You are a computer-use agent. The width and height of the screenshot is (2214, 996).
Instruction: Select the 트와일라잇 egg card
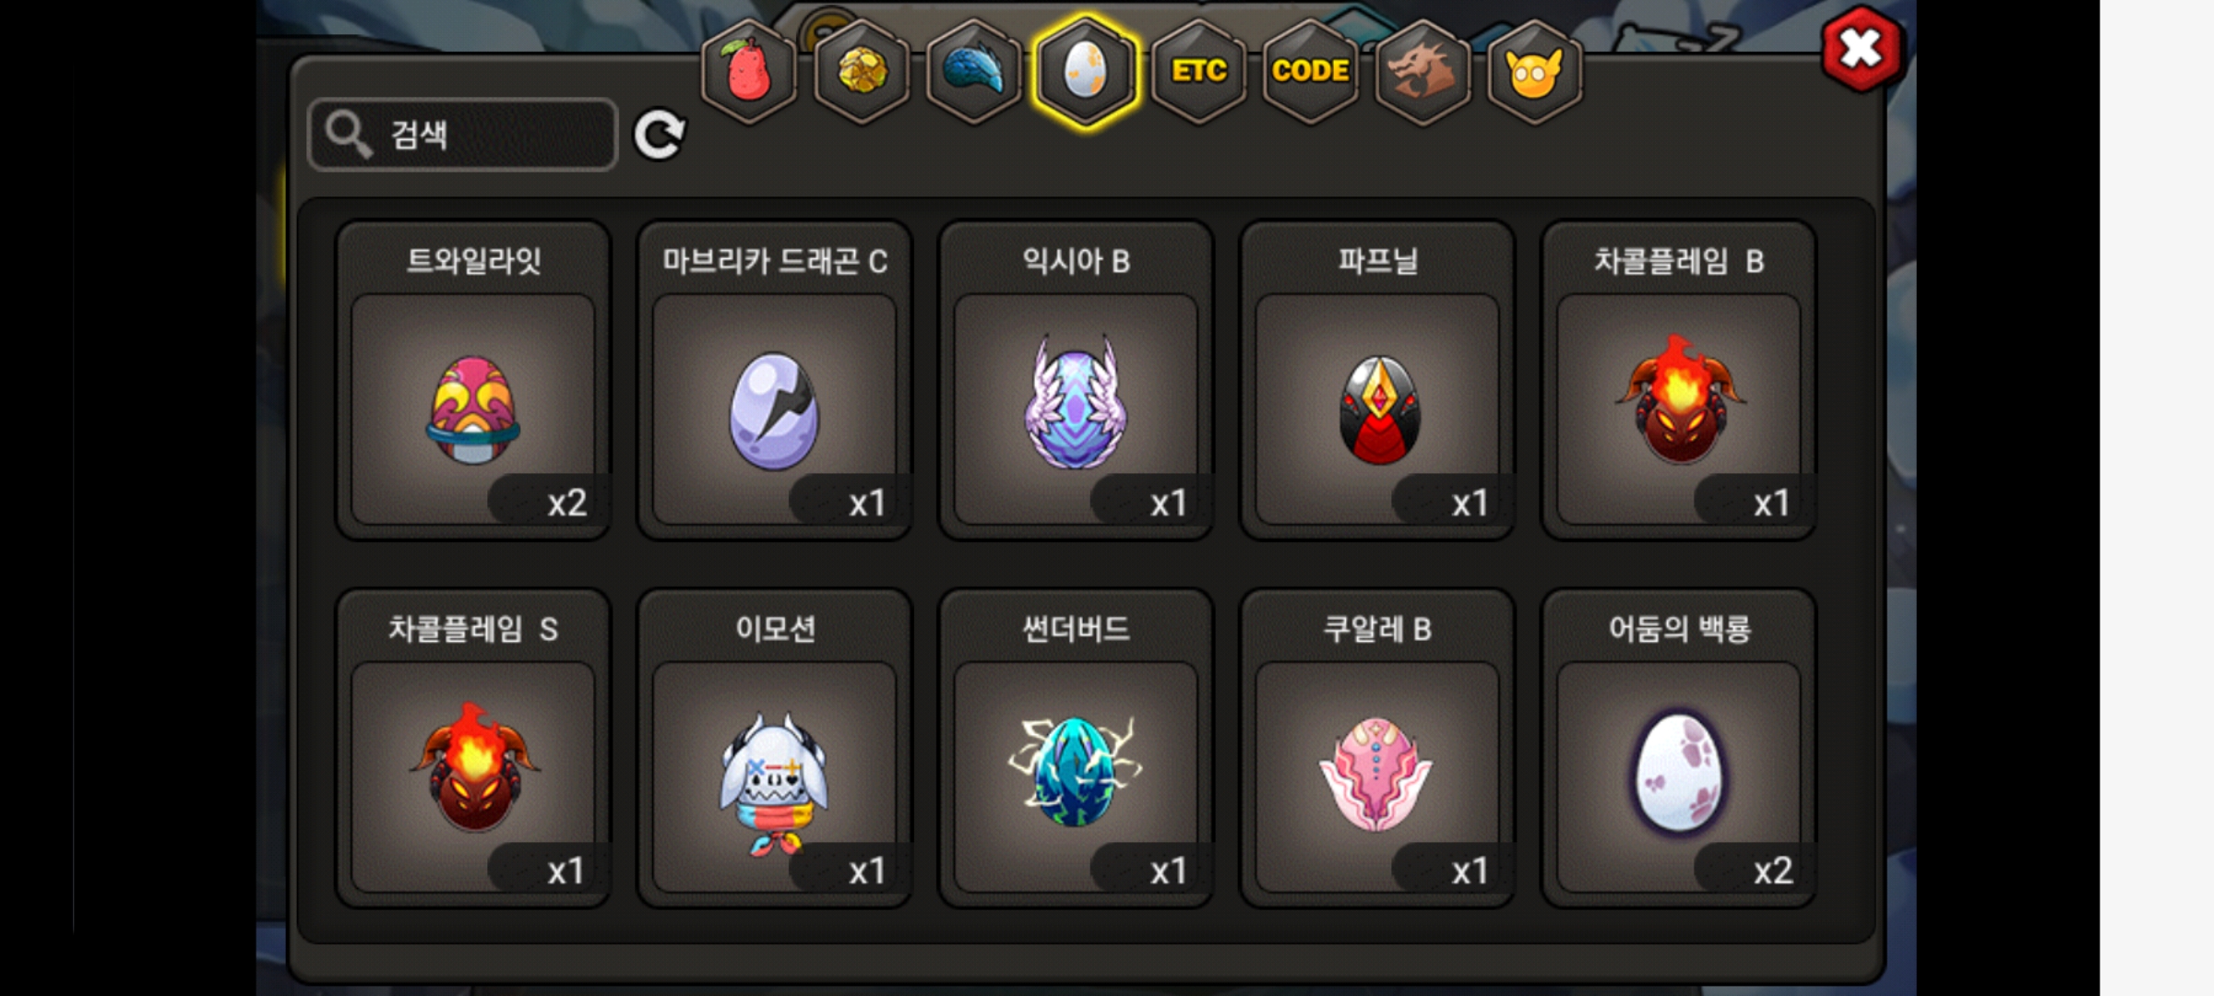473,380
